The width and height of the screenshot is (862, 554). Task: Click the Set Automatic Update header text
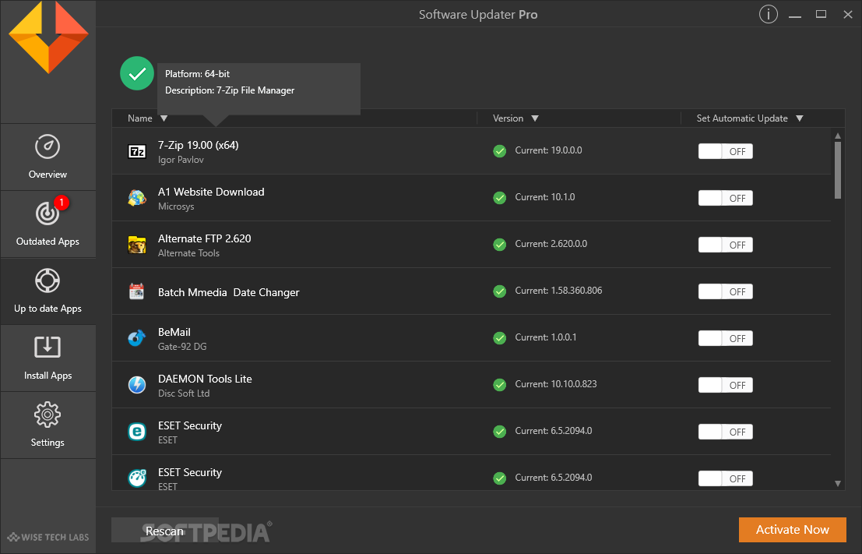pos(742,118)
